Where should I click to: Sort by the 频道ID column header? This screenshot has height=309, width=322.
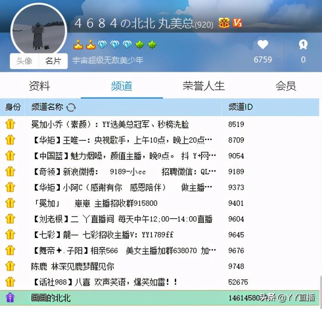coord(241,107)
